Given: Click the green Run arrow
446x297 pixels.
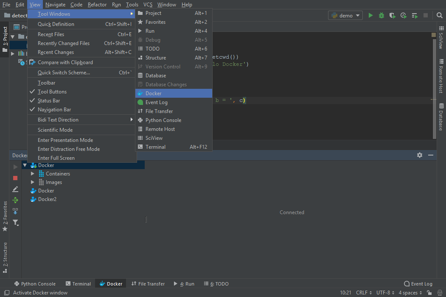Looking at the screenshot, I should click(371, 15).
